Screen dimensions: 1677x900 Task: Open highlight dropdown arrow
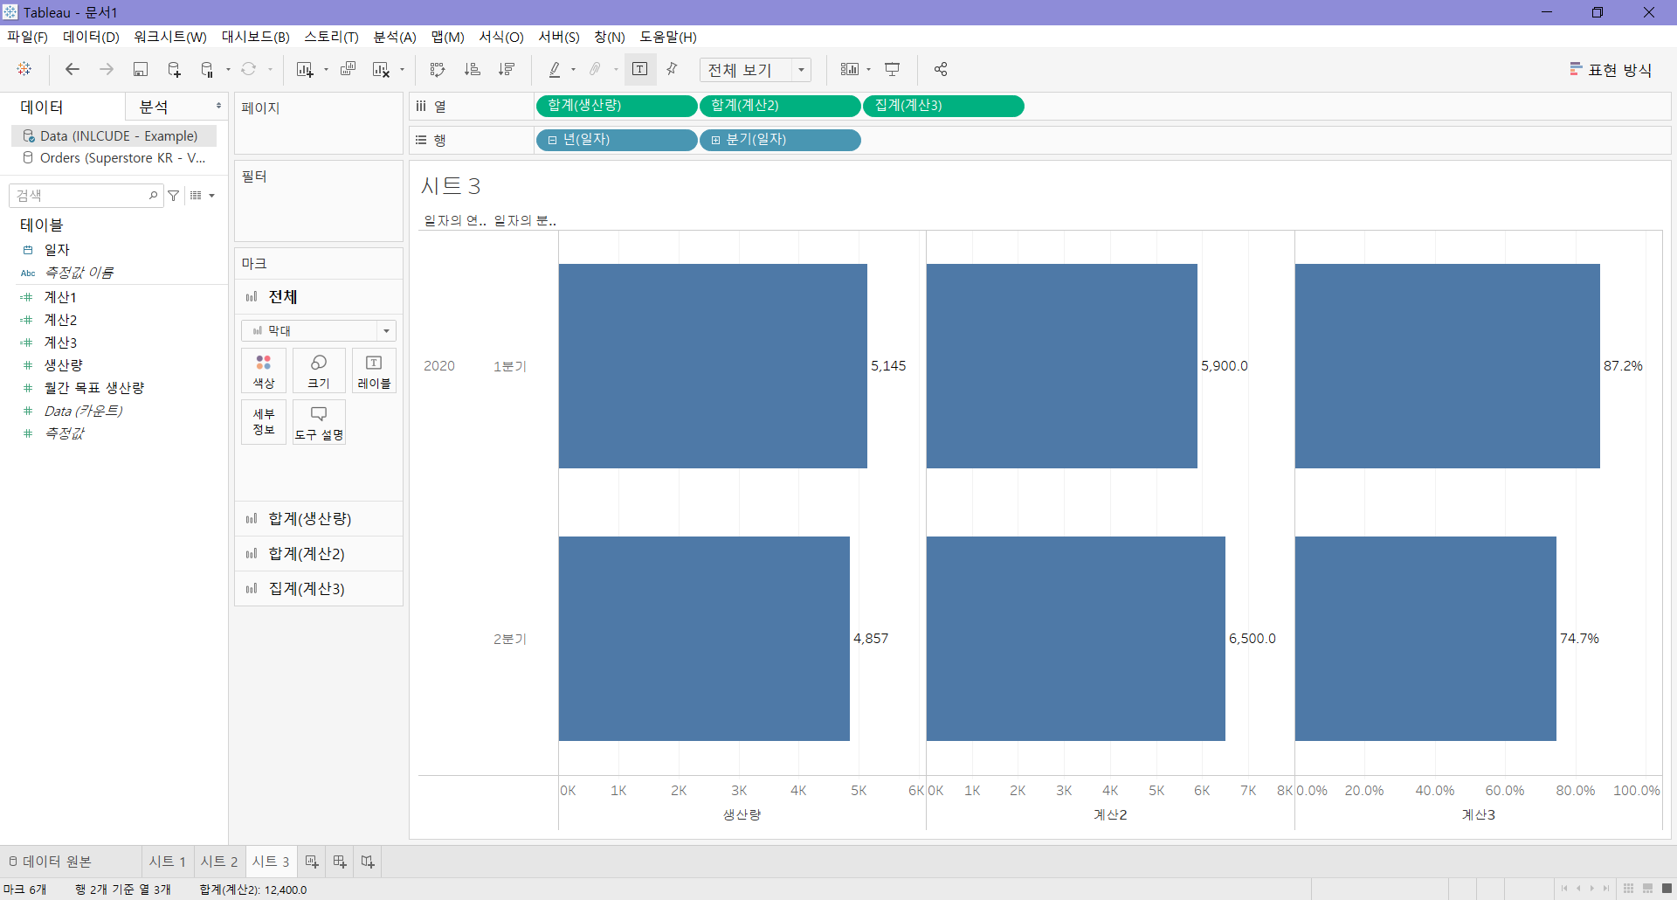(x=573, y=70)
